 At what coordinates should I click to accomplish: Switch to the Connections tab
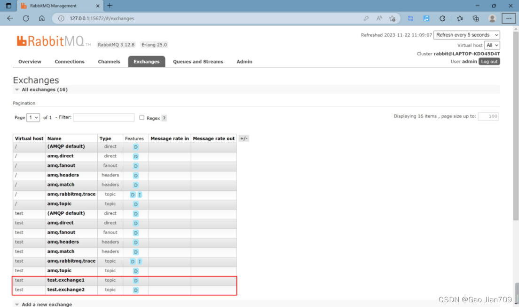coord(70,62)
